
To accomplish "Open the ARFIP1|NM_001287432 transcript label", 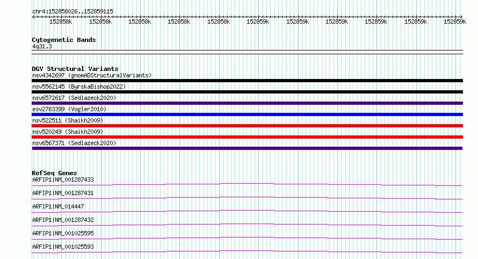I will coord(63,220).
